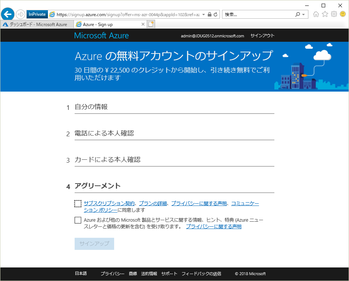Click the © 2018 Microsoft footer text
Image resolution: width=349 pixels, height=281 pixels.
click(250, 274)
